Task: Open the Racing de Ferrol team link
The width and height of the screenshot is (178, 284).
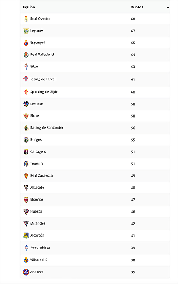Action: (43, 79)
